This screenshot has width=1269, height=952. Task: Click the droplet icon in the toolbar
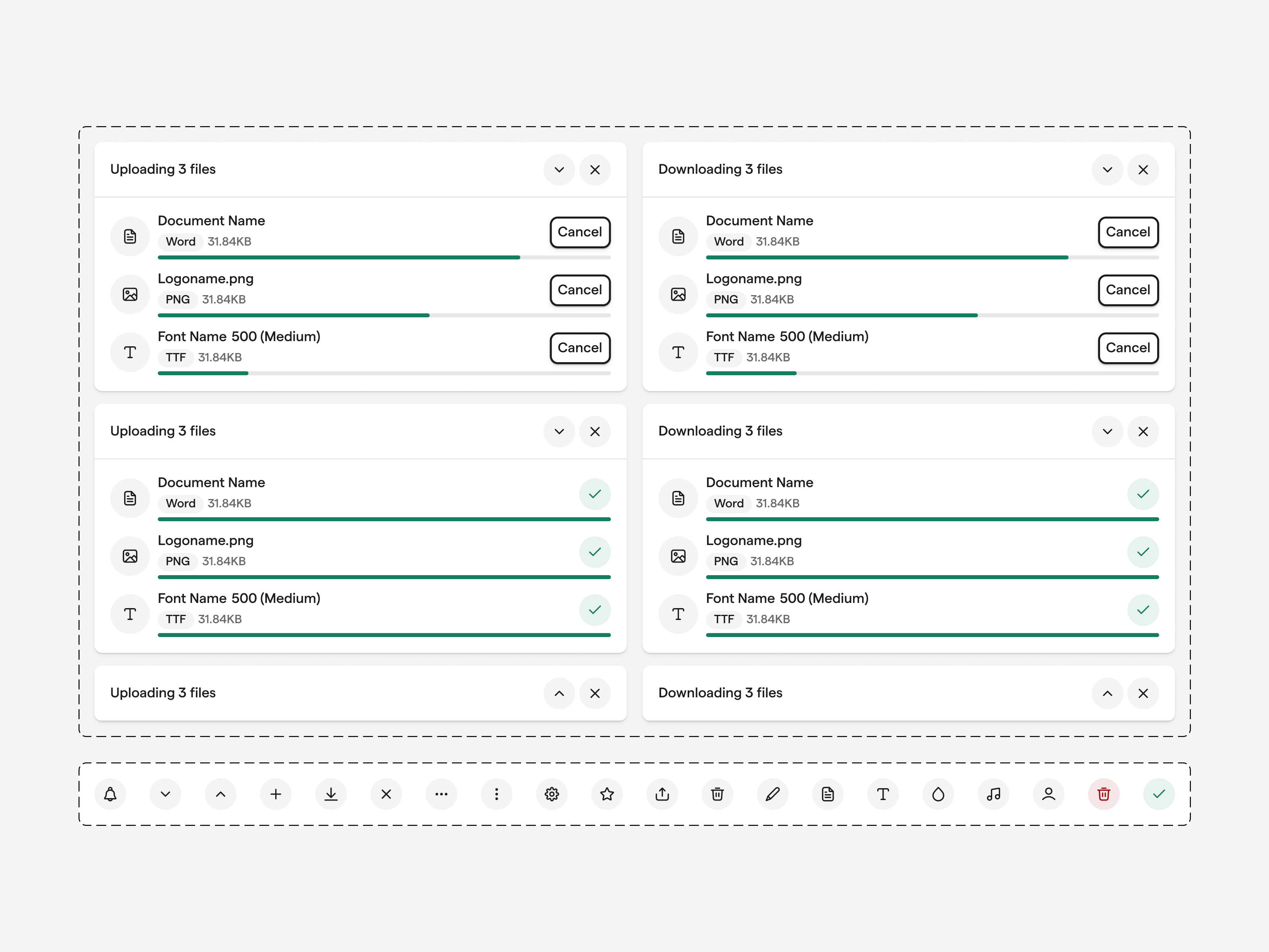[x=939, y=794]
